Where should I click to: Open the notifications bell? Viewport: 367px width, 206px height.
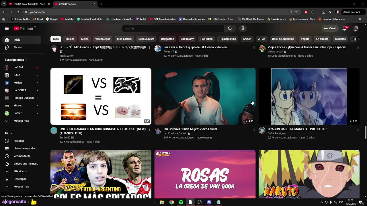tap(344, 28)
